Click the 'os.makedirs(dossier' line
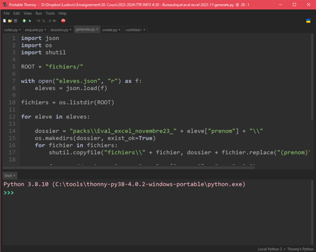Screen dimensions: 316x252 tap(95, 138)
